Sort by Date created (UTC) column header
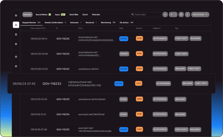 coord(38,28)
